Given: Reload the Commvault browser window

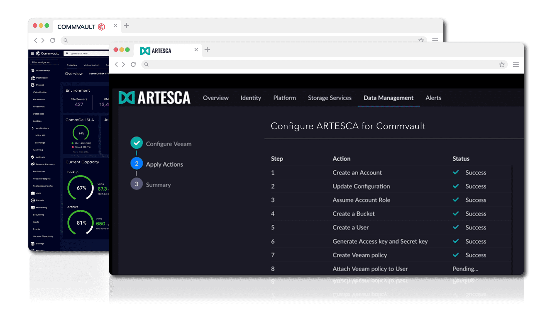Looking at the screenshot, I should 53,40.
